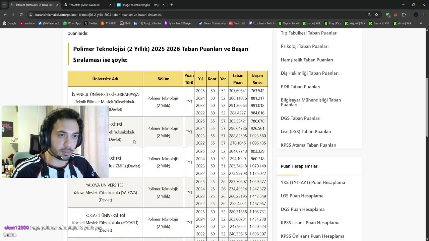
Task: Open LGS Puan Hesaplama link
Action: (302, 196)
